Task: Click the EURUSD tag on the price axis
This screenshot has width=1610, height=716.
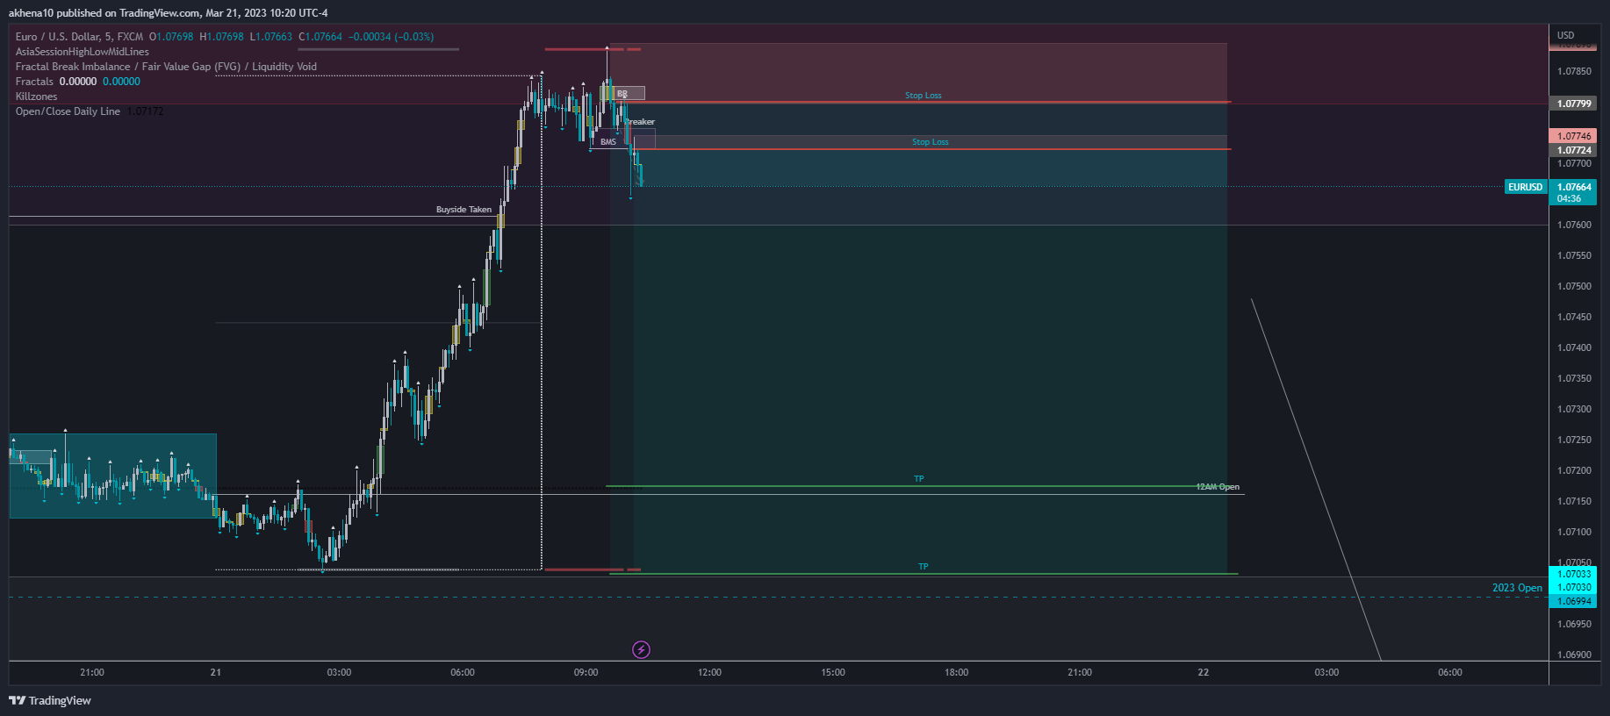Action: (x=1526, y=187)
